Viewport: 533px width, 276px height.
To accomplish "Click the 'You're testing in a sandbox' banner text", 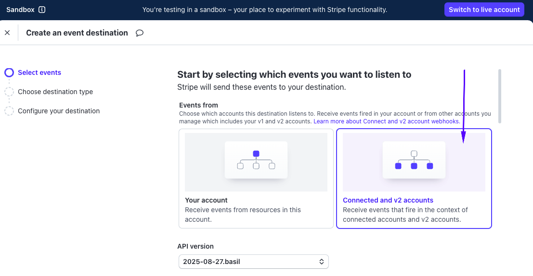I will (264, 10).
